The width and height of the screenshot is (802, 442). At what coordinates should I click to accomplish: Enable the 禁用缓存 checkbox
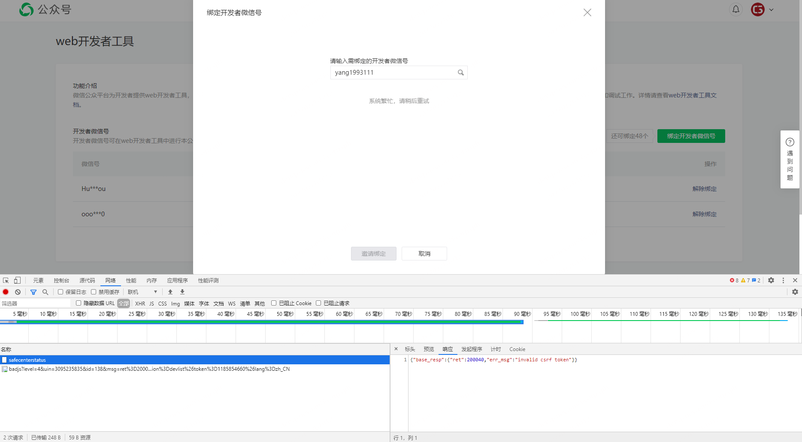tap(94, 292)
